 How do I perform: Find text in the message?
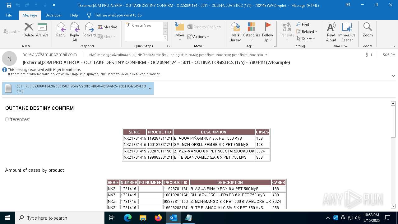tap(303, 25)
